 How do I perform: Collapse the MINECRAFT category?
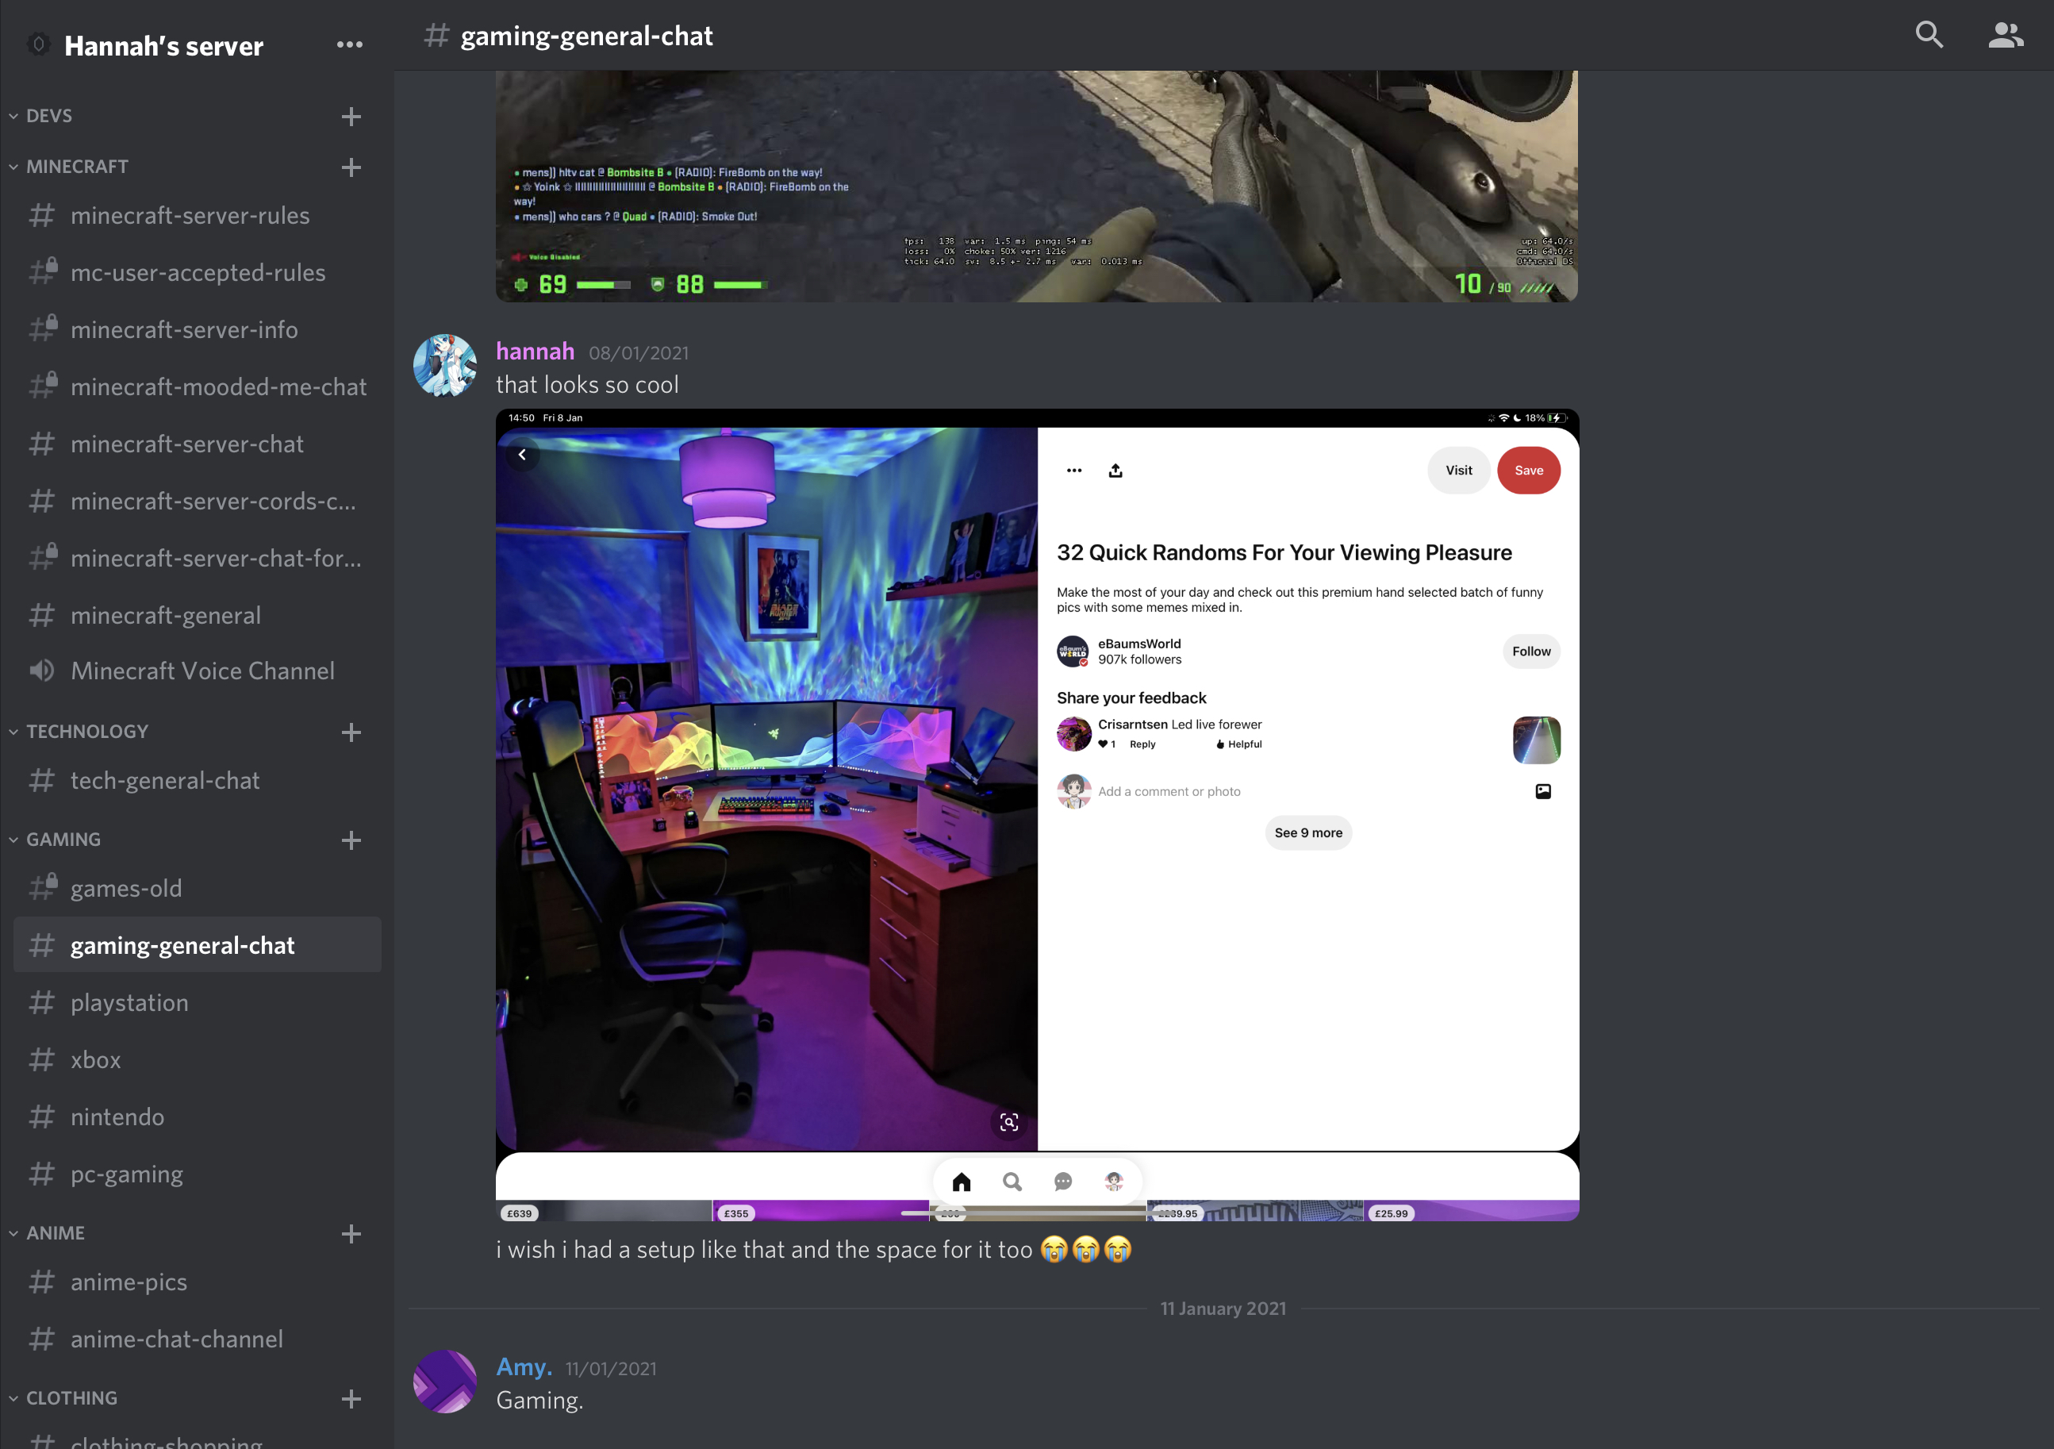77,167
